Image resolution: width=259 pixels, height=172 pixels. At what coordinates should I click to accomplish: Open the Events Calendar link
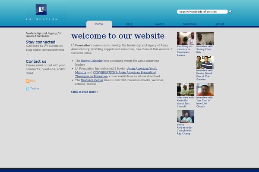92,61
